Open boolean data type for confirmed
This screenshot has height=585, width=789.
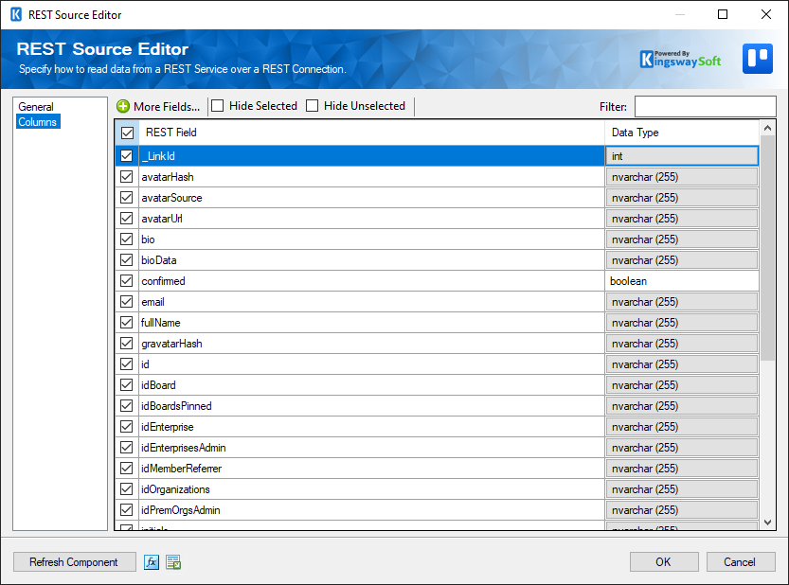(x=682, y=281)
